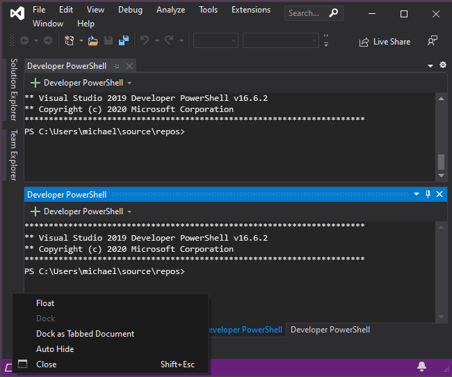Close the lower Developer PowerShell panel
This screenshot has width=452, height=377.
click(x=439, y=194)
